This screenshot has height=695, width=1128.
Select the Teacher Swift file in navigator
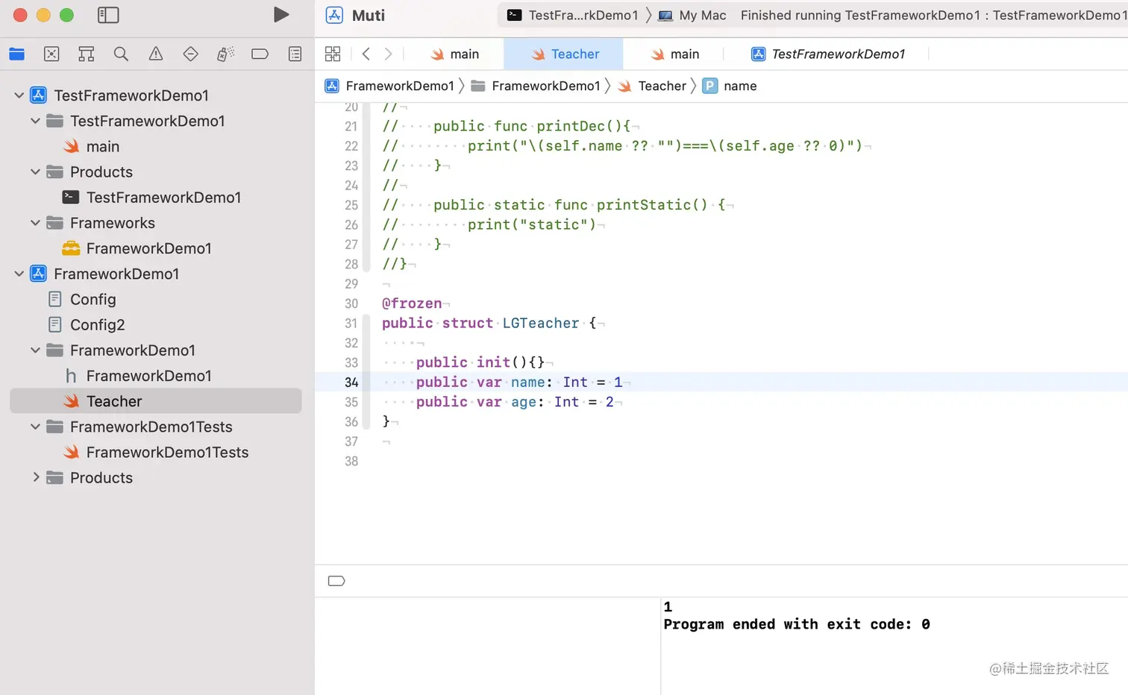tap(156, 401)
